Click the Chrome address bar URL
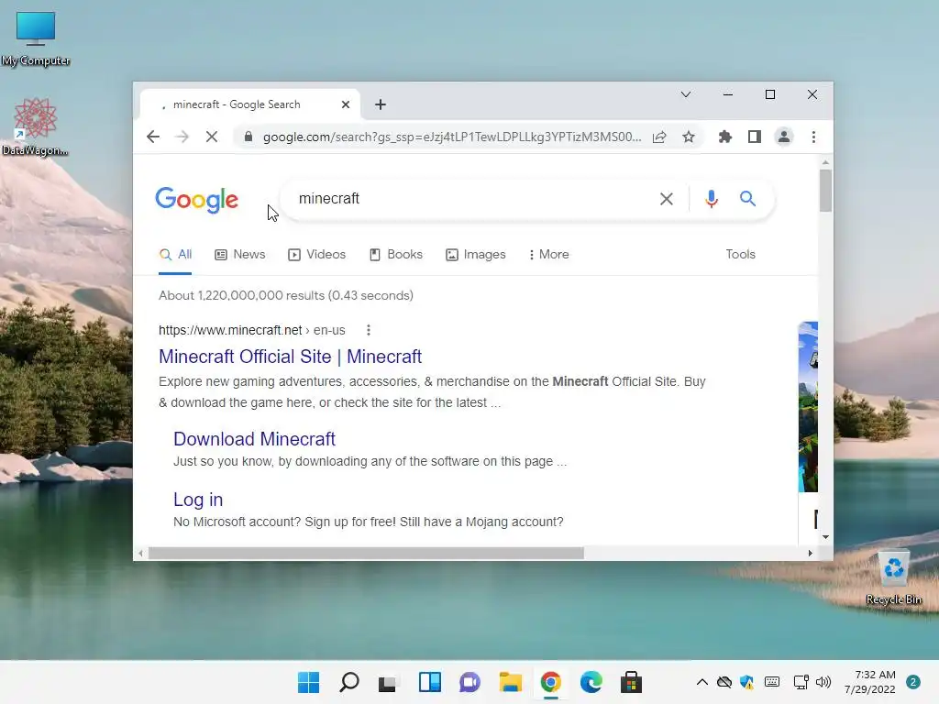 [452, 137]
